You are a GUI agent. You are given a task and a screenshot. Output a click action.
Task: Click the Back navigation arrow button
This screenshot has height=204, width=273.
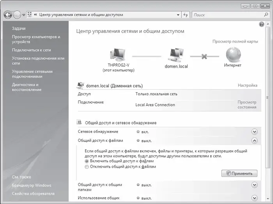[8, 15]
